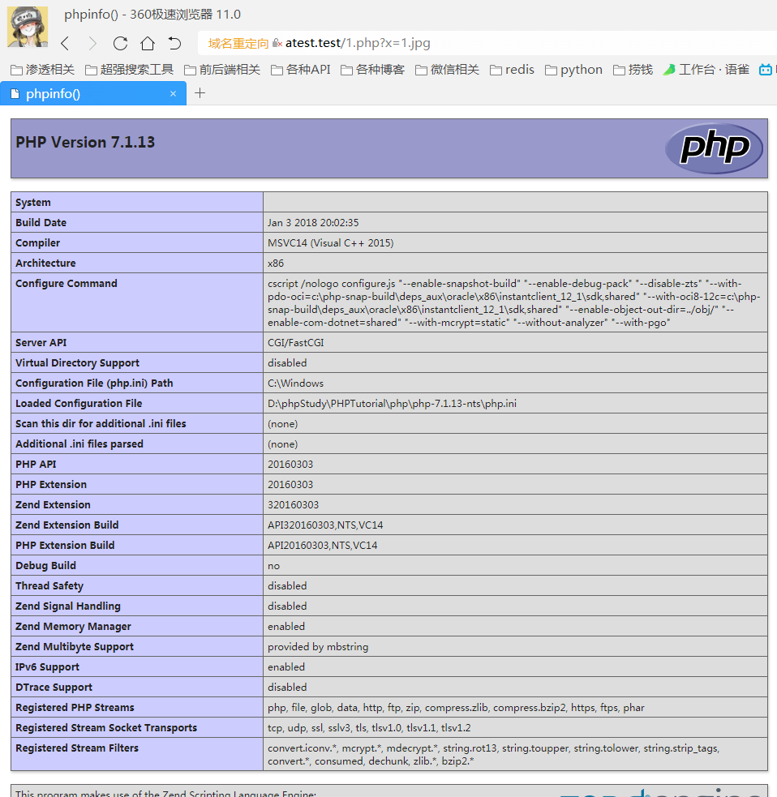Click the Zend Memory Manager label
This screenshot has height=797, width=777.
coord(73,627)
